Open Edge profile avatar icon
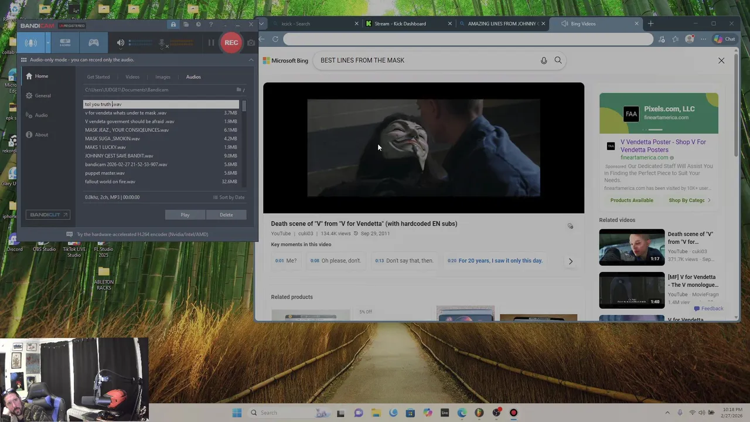The width and height of the screenshot is (750, 422). pyautogui.click(x=690, y=39)
